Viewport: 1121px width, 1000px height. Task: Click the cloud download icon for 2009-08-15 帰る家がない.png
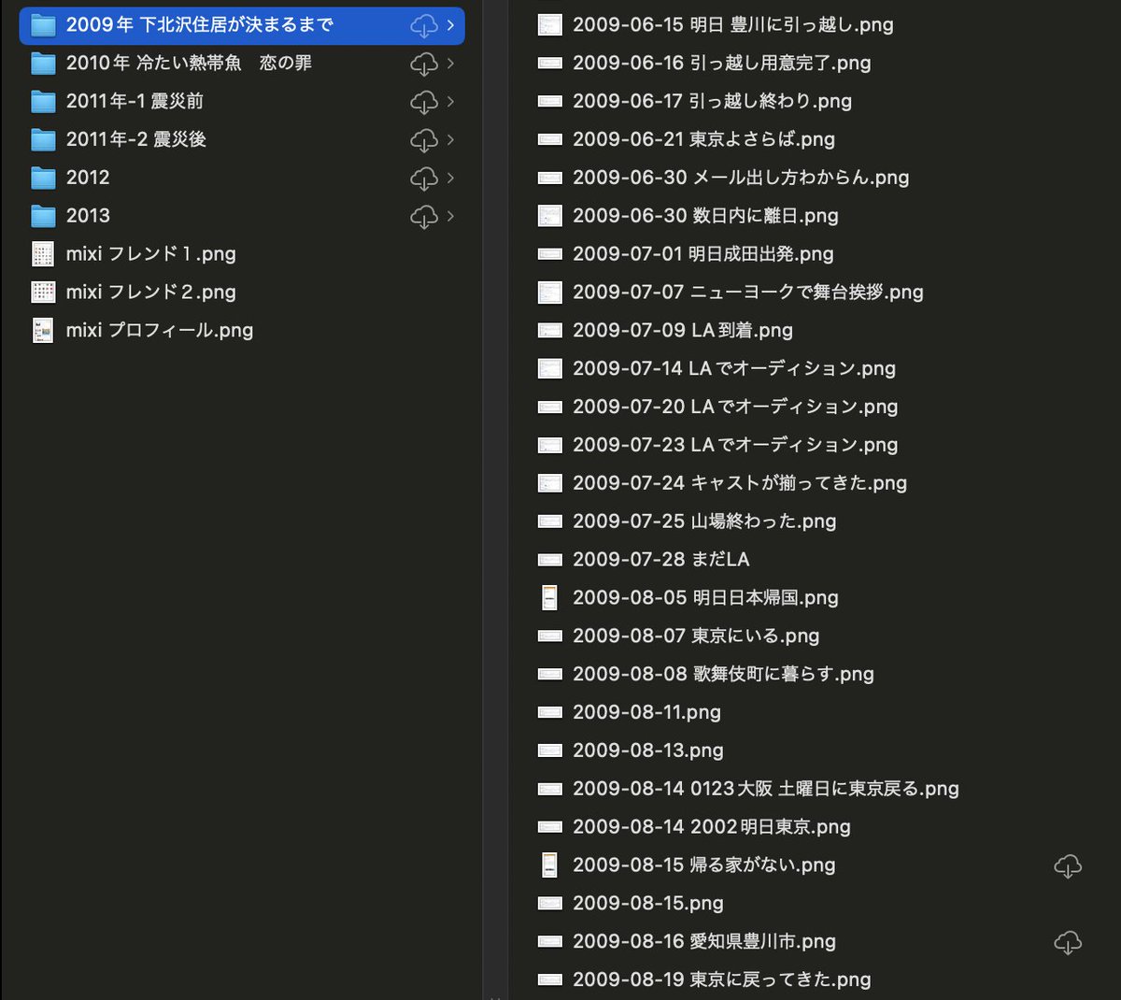[x=1068, y=866]
